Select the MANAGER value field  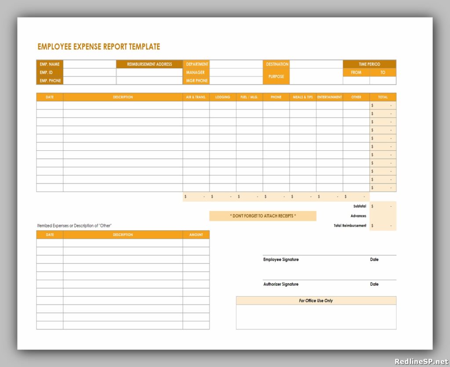coord(236,73)
